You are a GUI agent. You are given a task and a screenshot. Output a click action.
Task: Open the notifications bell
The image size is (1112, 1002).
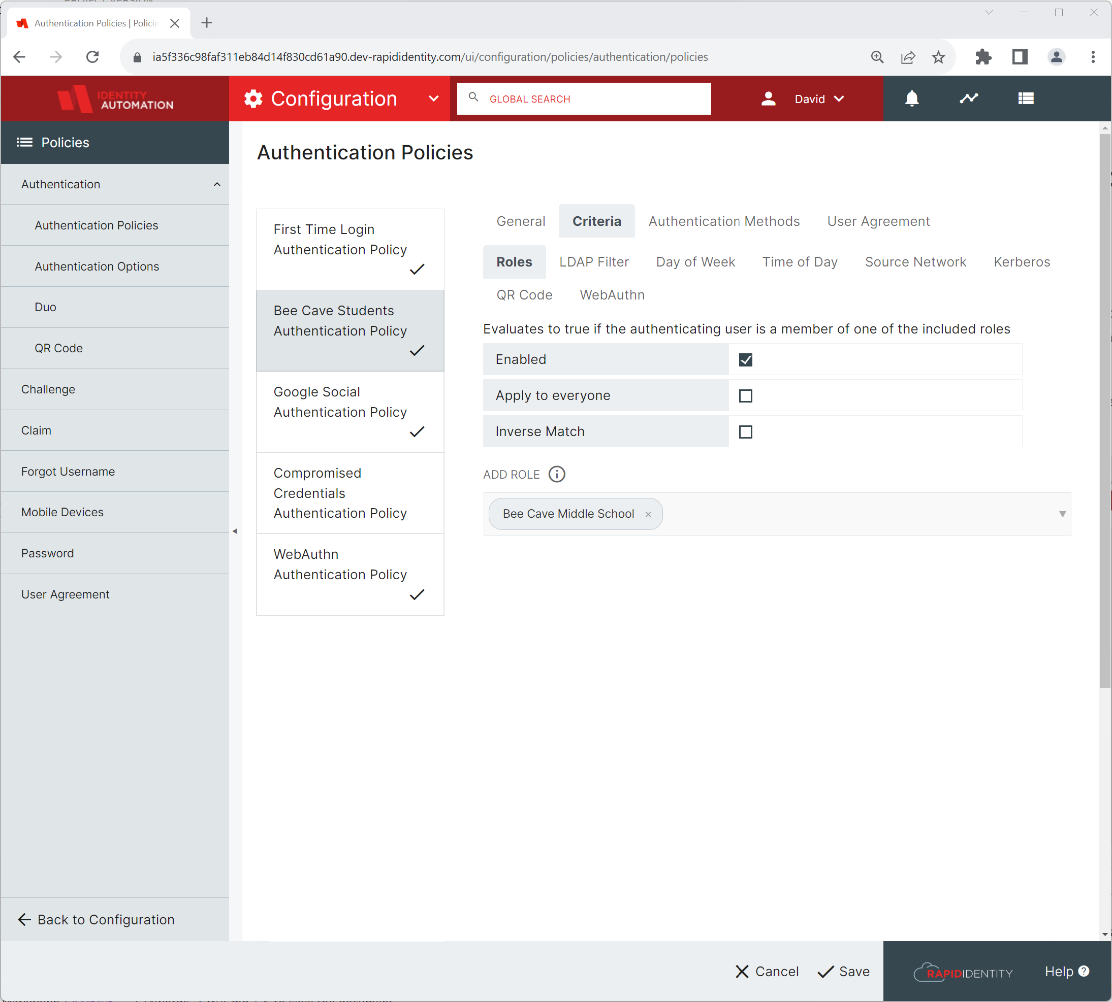912,98
